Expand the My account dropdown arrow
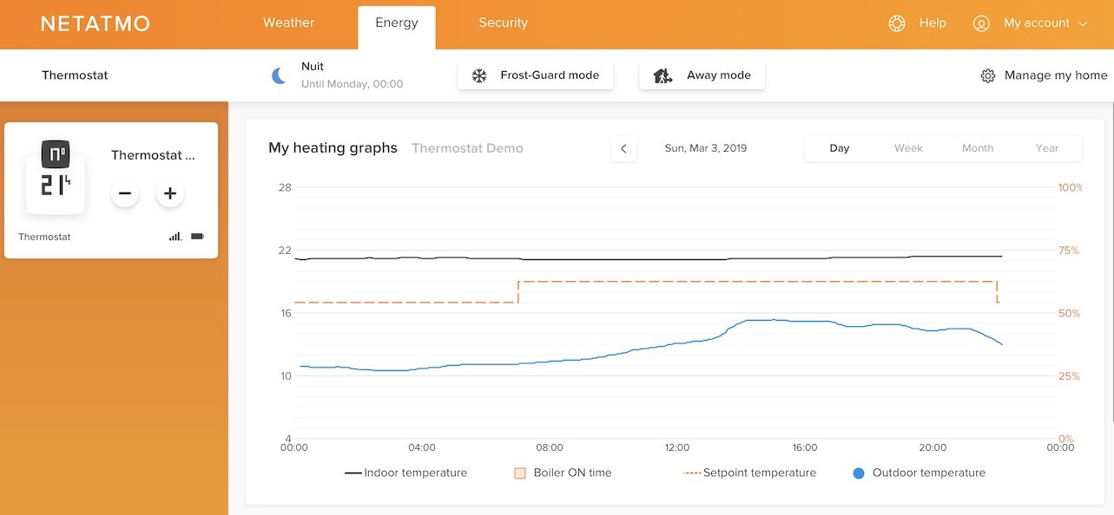This screenshot has height=515, width=1114. tap(1083, 24)
